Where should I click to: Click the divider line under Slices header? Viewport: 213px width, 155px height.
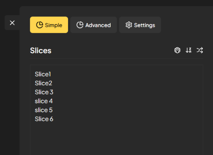(117, 59)
